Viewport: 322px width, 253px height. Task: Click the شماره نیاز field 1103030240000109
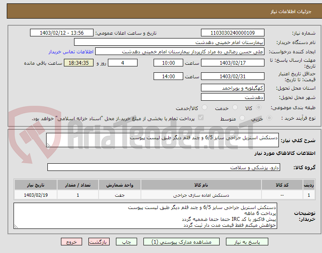pos(232,33)
